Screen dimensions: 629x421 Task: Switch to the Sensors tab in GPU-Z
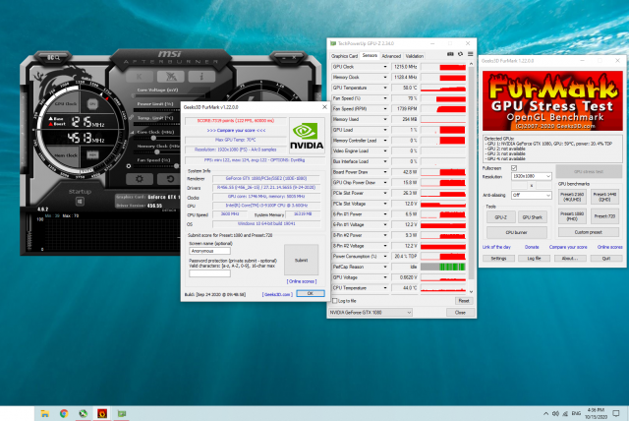(370, 56)
